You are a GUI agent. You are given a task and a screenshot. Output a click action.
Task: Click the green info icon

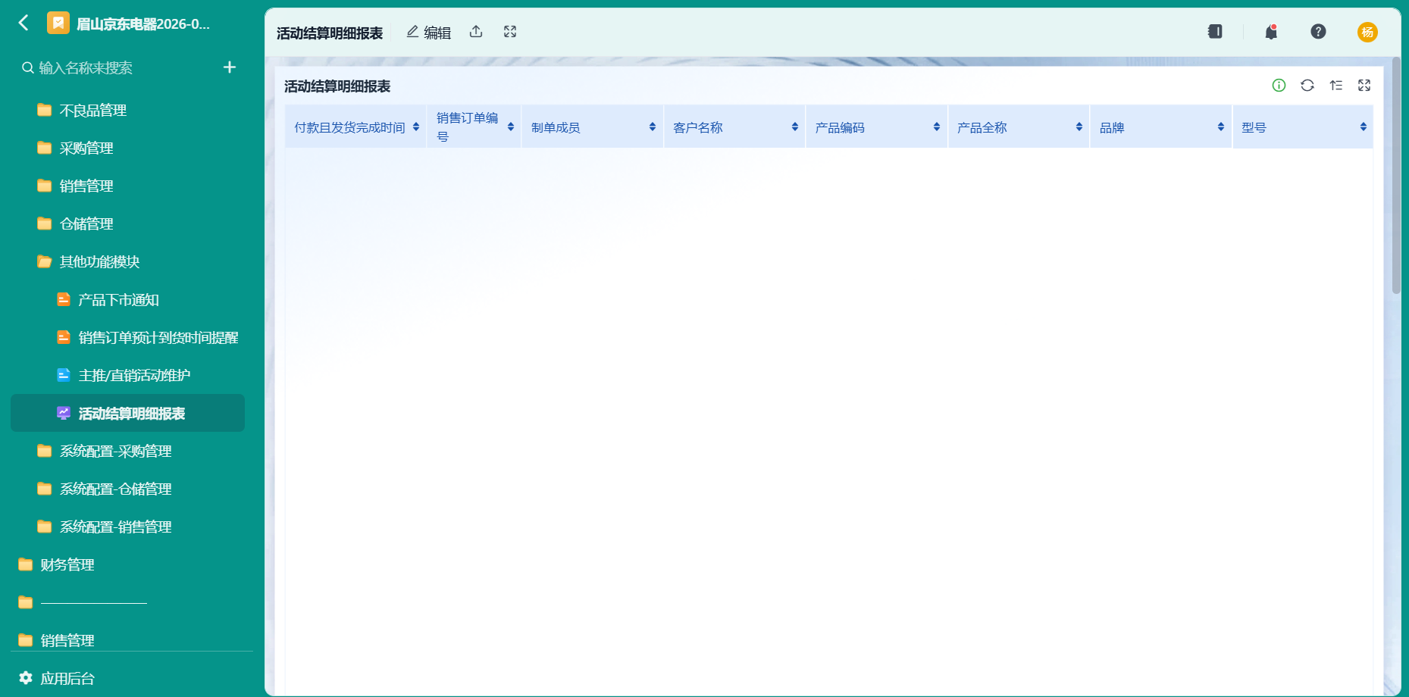coord(1279,86)
